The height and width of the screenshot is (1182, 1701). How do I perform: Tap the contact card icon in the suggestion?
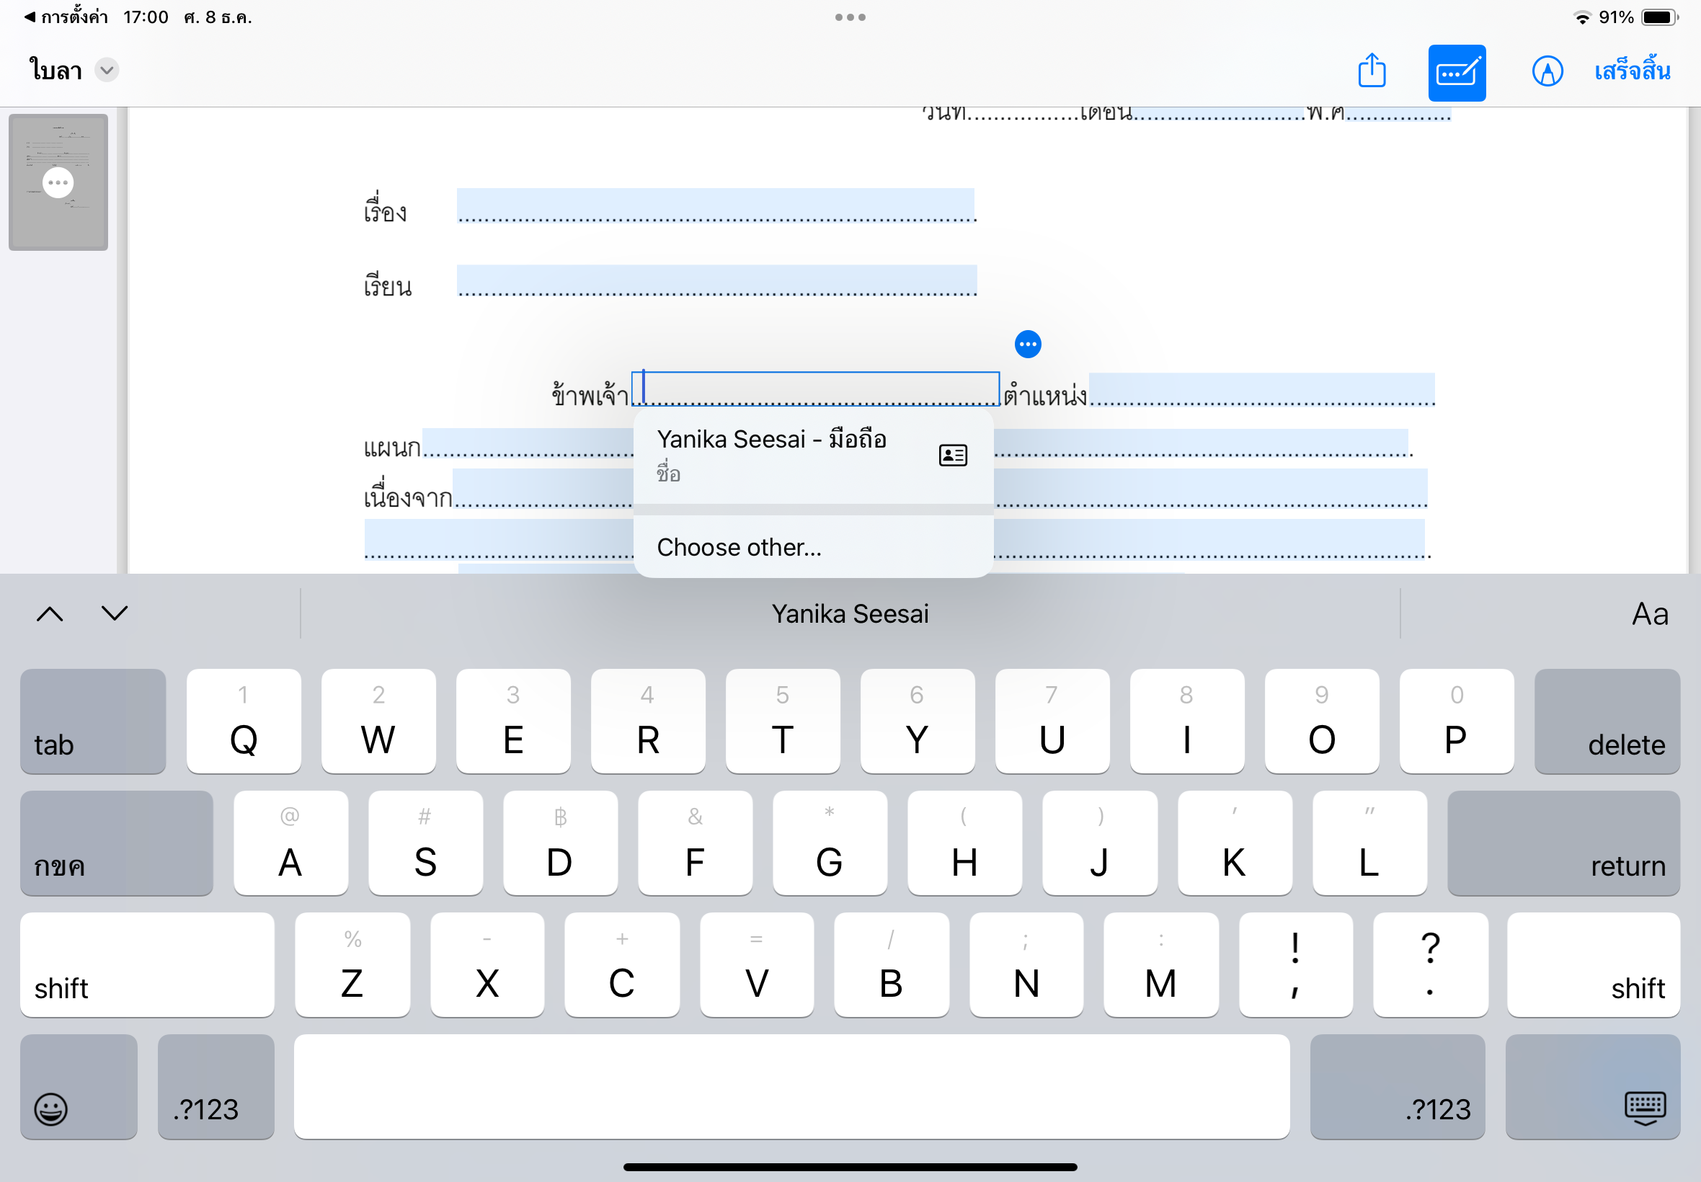point(952,455)
